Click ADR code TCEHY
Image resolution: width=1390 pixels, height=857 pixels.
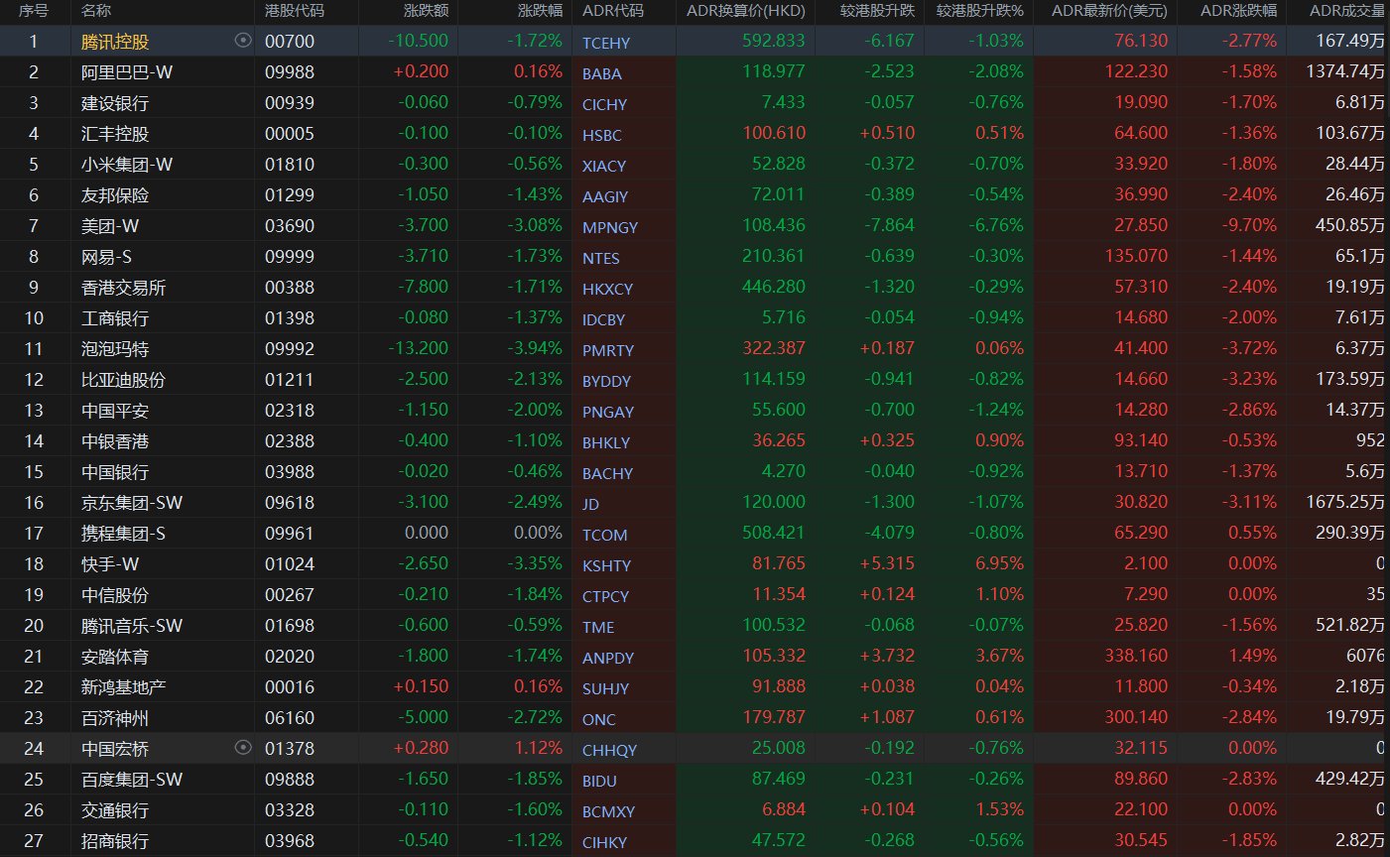pyautogui.click(x=606, y=43)
